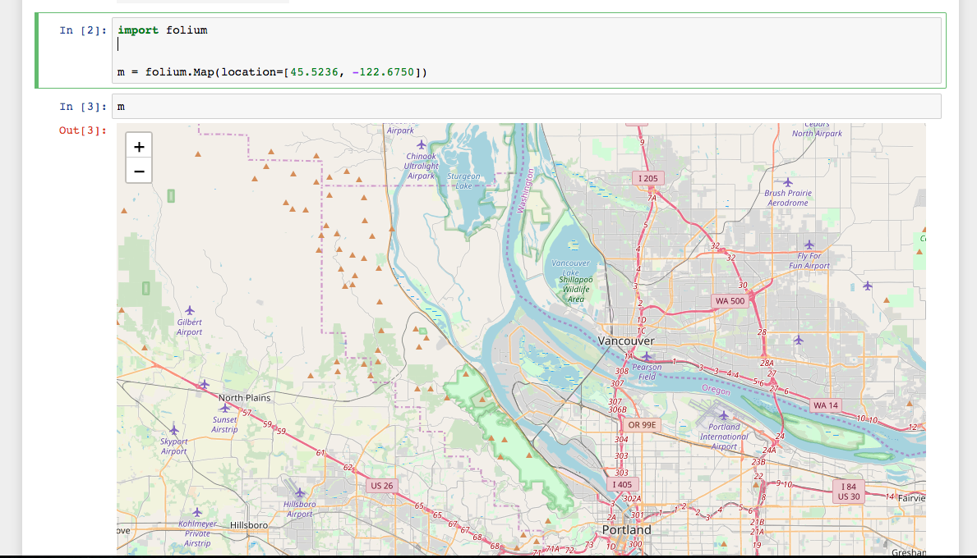This screenshot has height=558, width=977.
Task: Click the In [3]: cell prompt
Action: [83, 107]
